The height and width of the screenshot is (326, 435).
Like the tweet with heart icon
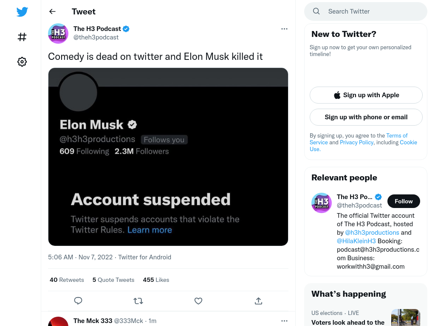coord(198,301)
